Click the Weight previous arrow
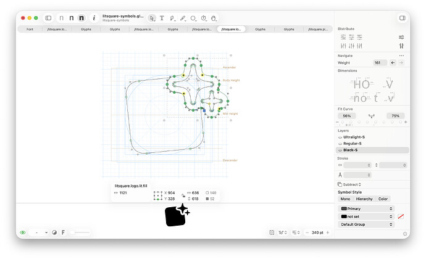 pyautogui.click(x=393, y=63)
